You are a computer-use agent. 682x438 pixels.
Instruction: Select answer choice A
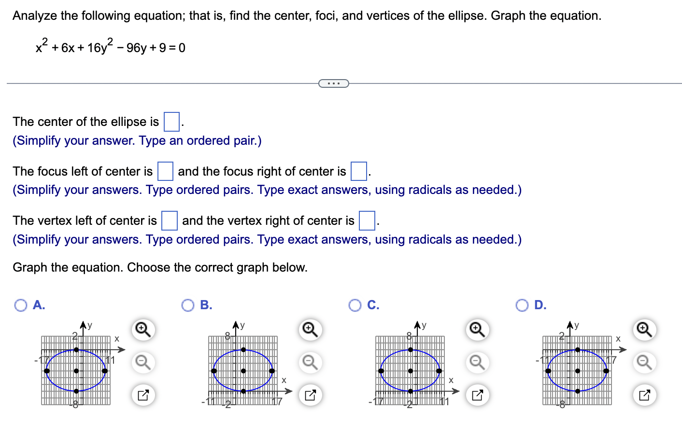20,305
